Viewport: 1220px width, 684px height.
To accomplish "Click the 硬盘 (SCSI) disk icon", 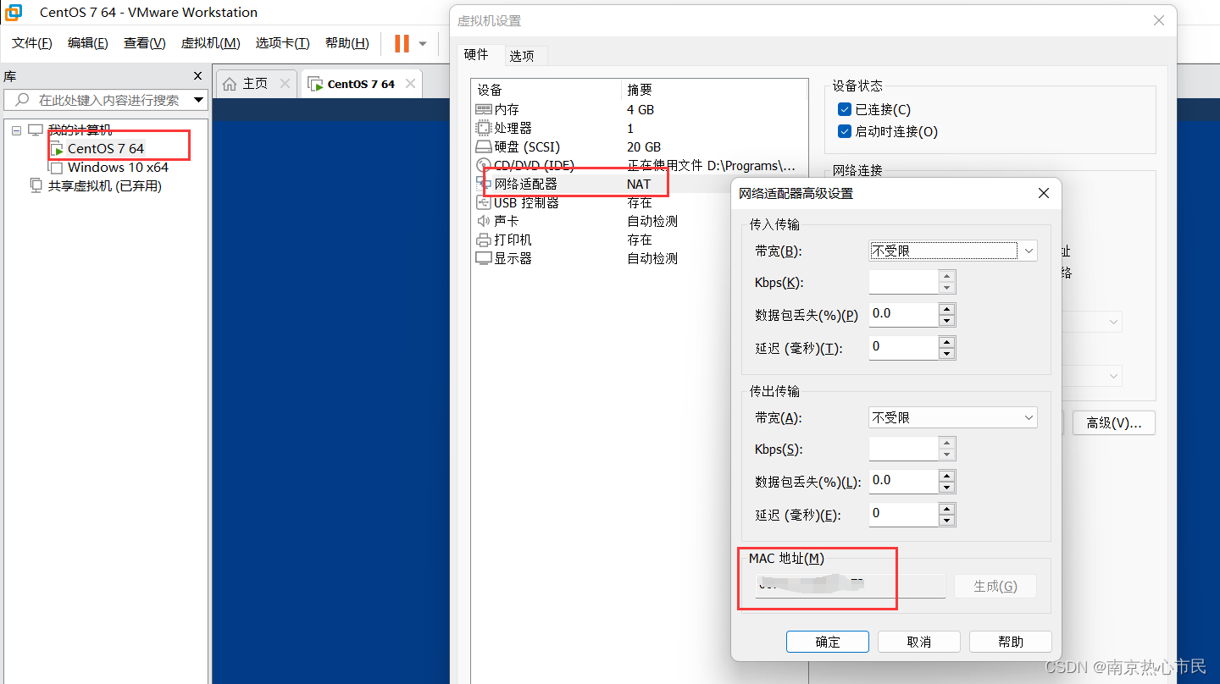I will tap(484, 146).
